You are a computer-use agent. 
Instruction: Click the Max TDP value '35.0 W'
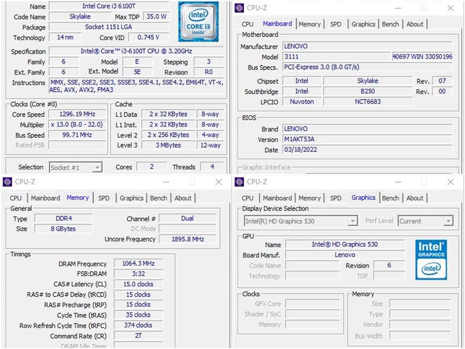tap(156, 17)
